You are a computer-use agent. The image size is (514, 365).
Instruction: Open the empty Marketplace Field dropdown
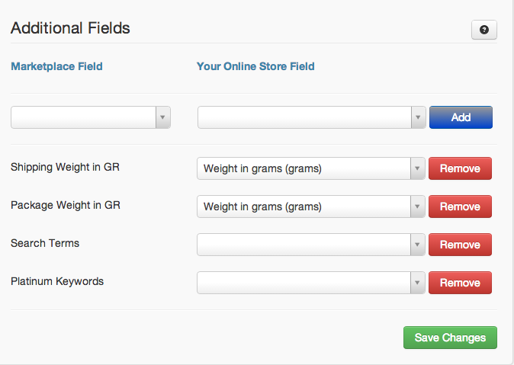tap(91, 117)
